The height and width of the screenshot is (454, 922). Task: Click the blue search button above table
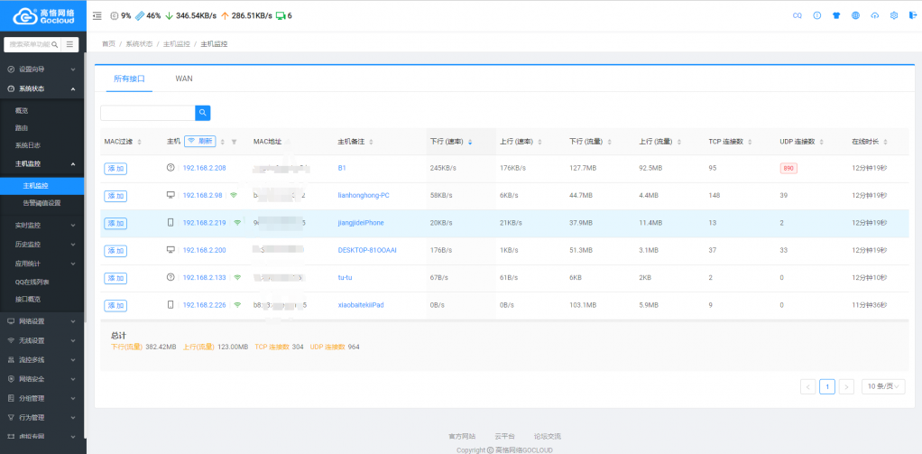(202, 113)
